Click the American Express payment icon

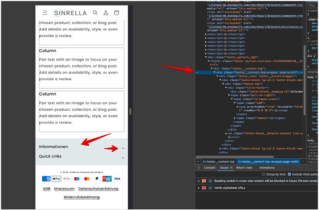click(46, 179)
